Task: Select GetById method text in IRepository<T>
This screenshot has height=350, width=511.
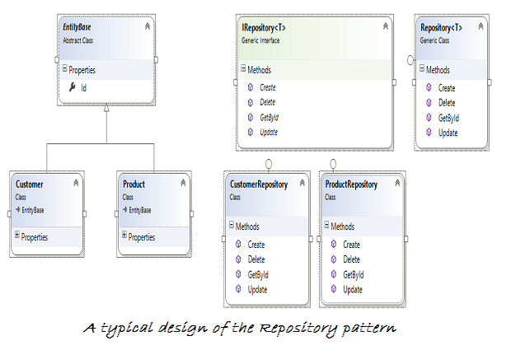Action: [x=270, y=117]
